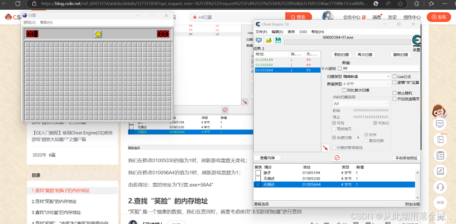Image resolution: width=456 pixels, height=224 pixels.
Task: Open 表单 menu in Cheat Engine
Action: point(291,32)
